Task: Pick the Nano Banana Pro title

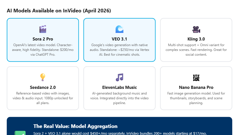Action: [x=196, y=87]
